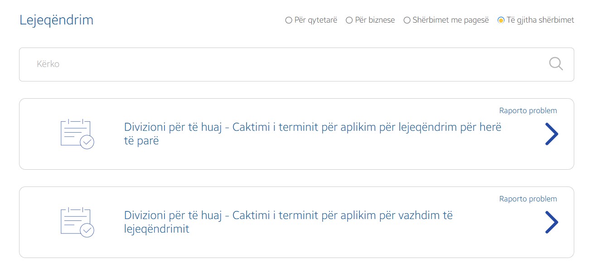
Task: Click the "Lejeqëndrim" page heading
Action: 57,20
